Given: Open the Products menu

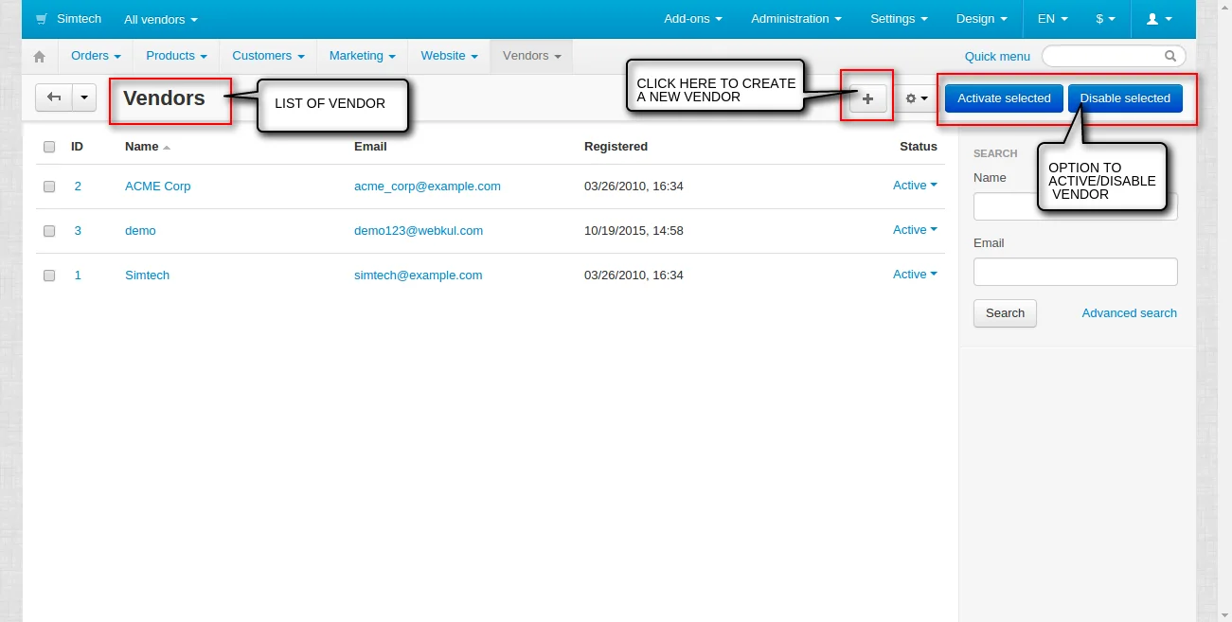Looking at the screenshot, I should (176, 56).
